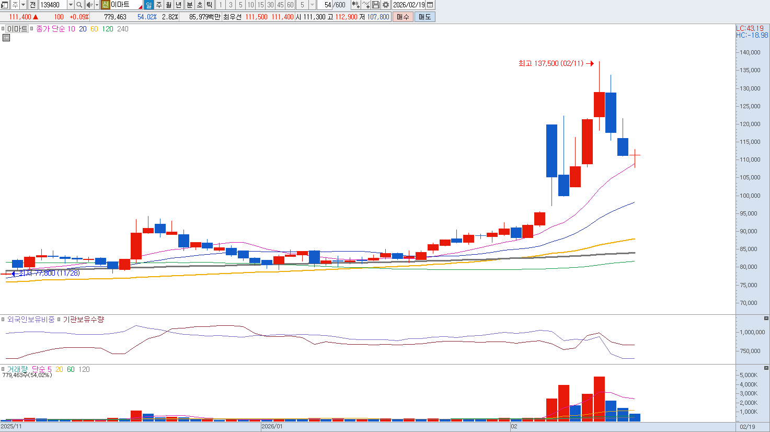This screenshot has height=432, width=770.
Task: Click the data grid icon below 이마트 label
Action: click(x=6, y=38)
